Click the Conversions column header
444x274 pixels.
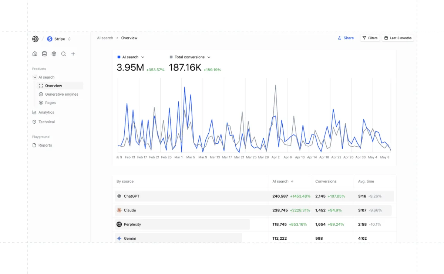(326, 181)
